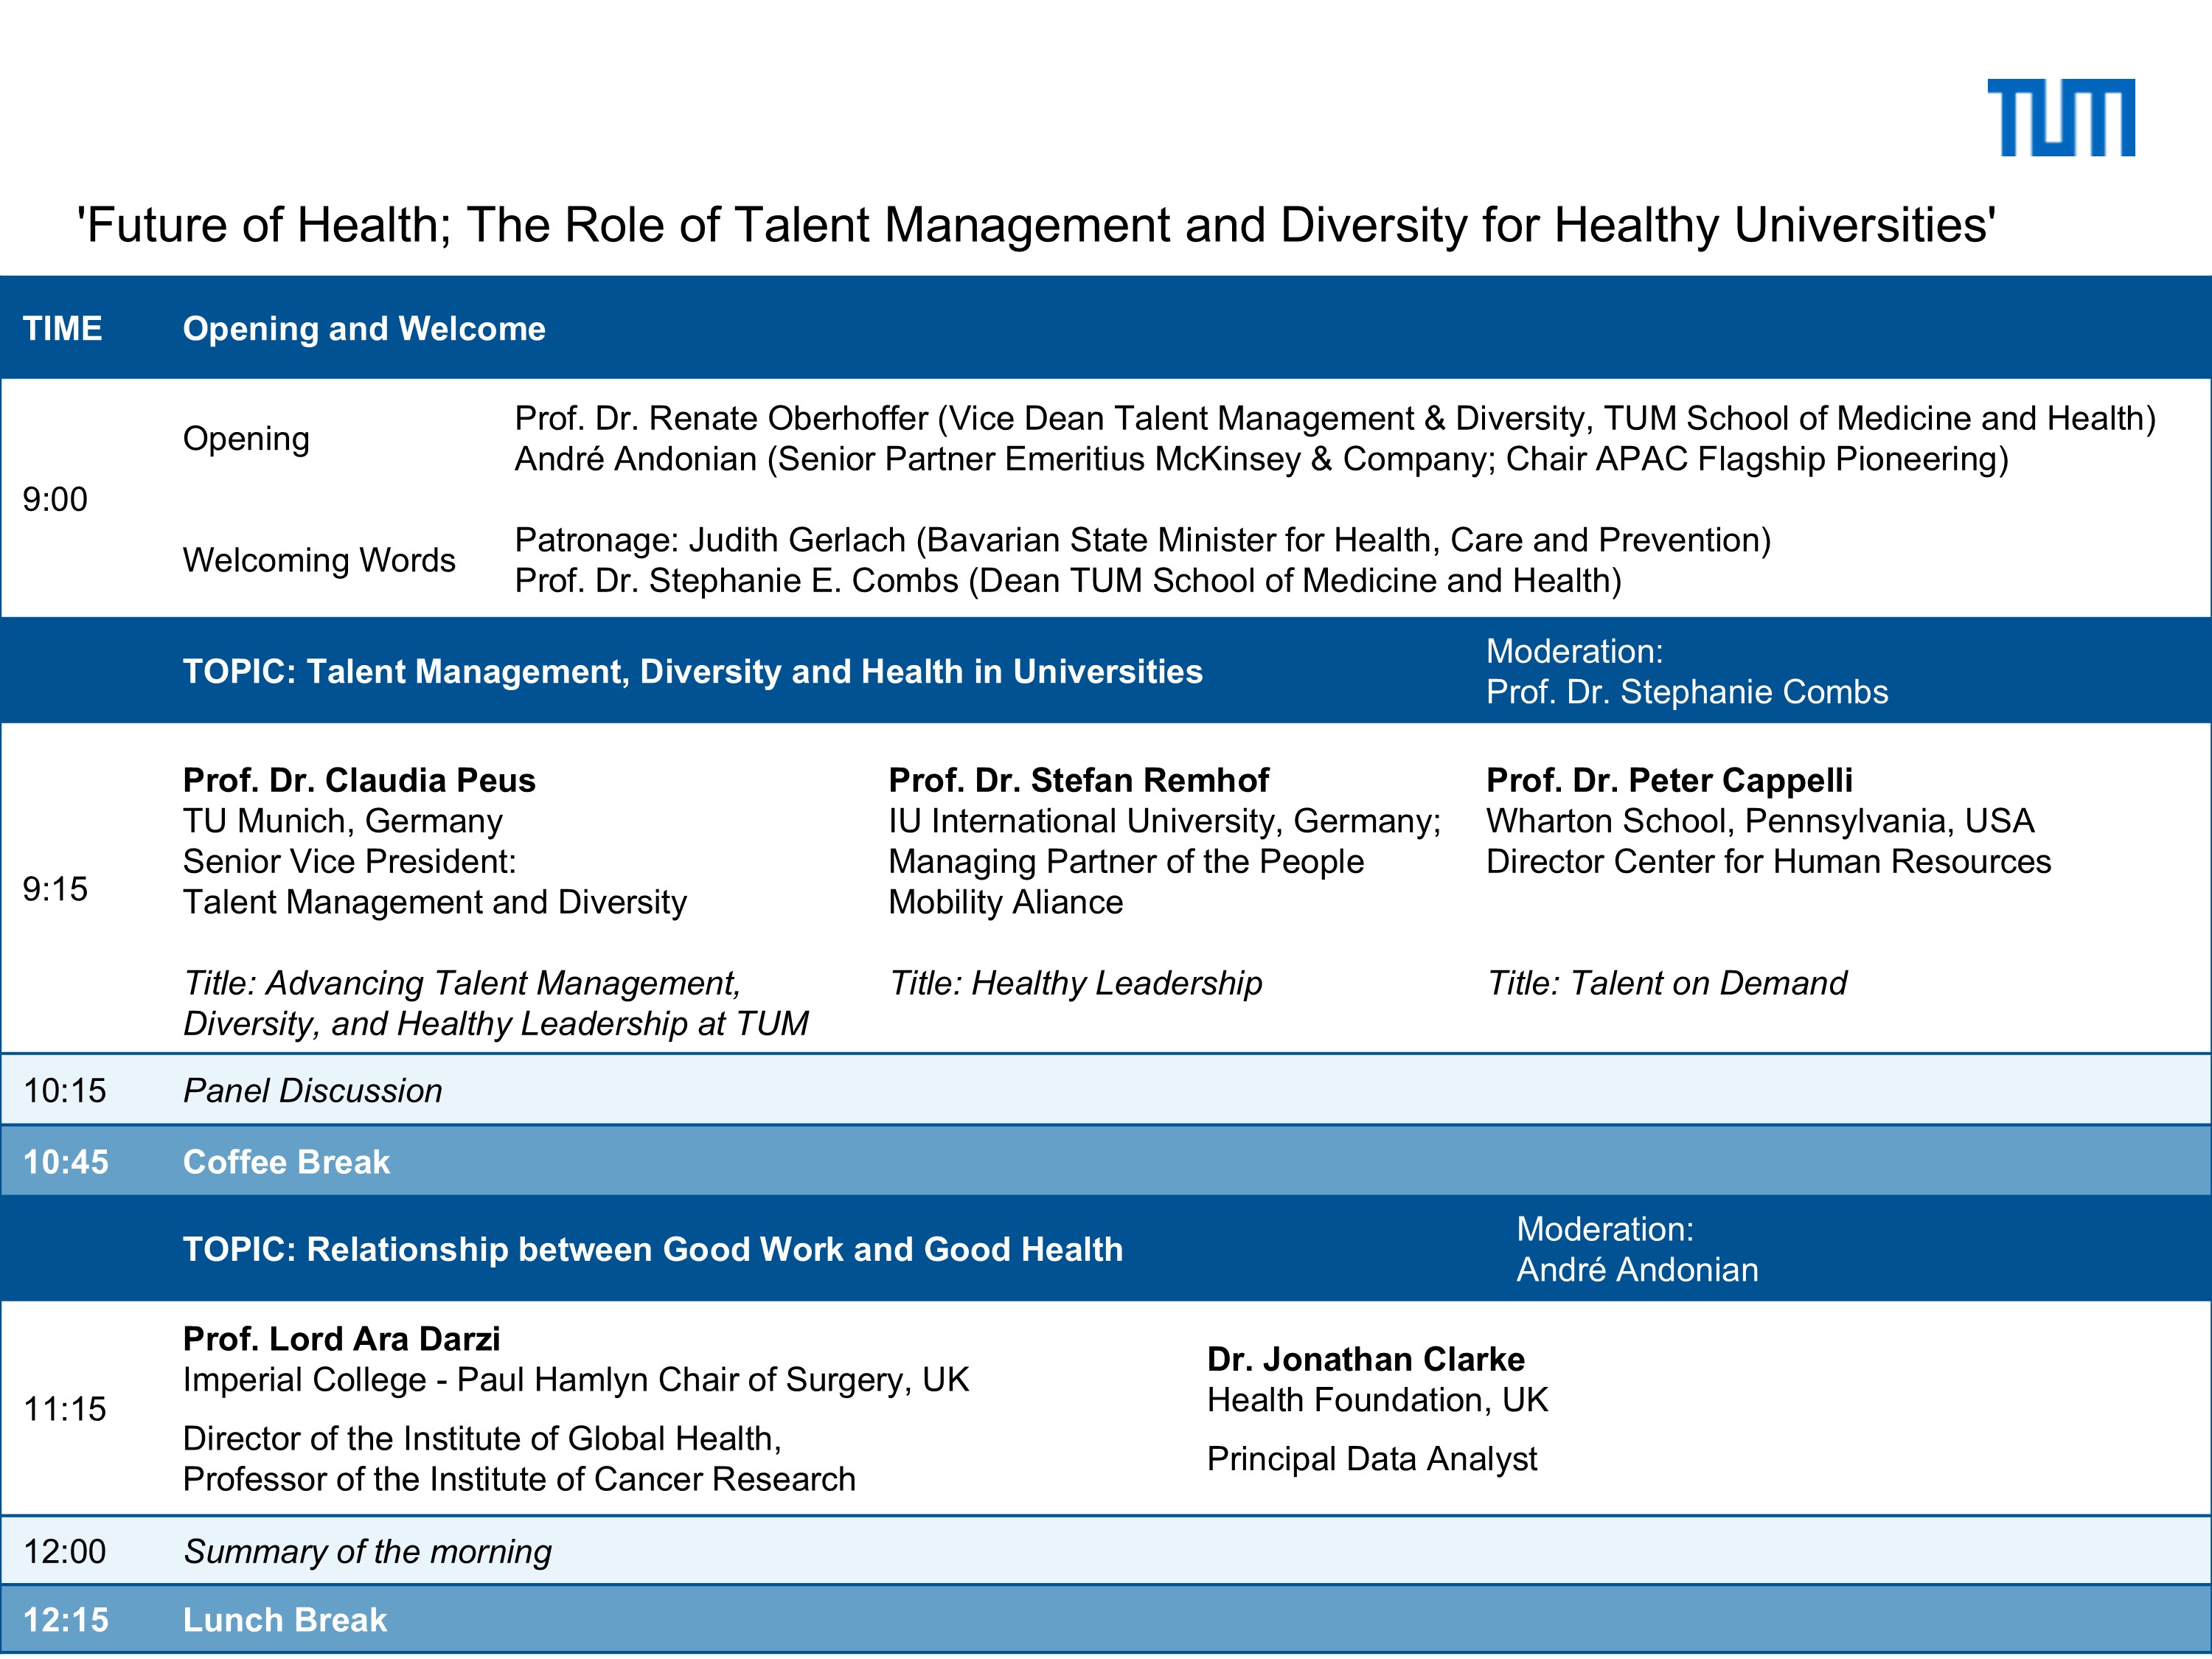Viewport: 2212px width, 1659px height.
Task: Click the TUM logo
Action: click(2060, 118)
